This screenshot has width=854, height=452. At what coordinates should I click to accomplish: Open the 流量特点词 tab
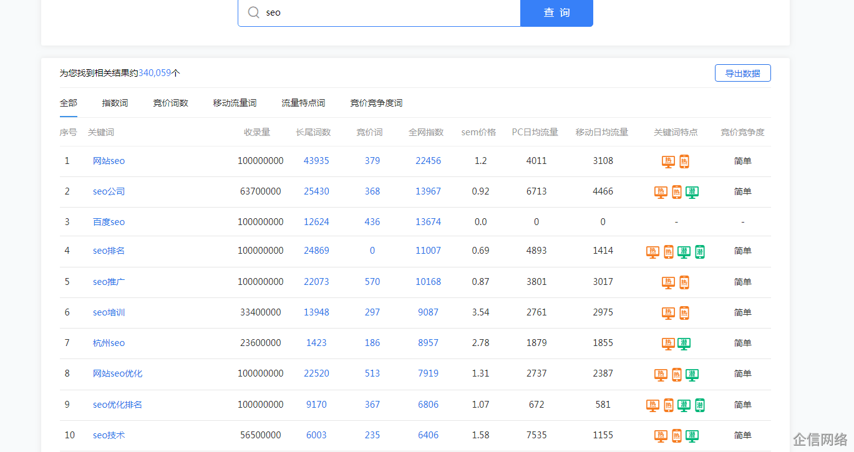(x=303, y=103)
